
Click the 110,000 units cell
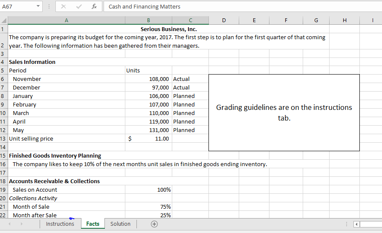[x=148, y=113]
